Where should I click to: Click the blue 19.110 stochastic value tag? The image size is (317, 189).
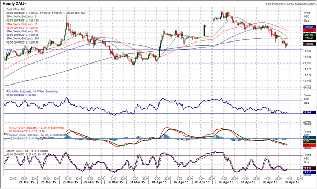(x=309, y=172)
